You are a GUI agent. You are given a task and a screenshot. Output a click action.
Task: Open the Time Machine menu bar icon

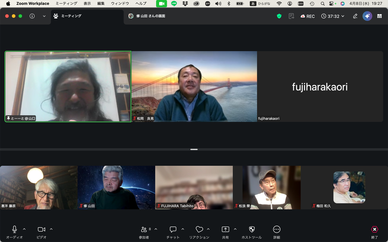[312, 4]
